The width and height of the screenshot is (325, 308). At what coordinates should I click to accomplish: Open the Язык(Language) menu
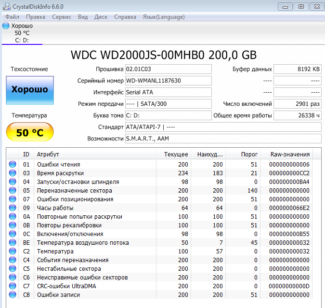click(x=164, y=17)
